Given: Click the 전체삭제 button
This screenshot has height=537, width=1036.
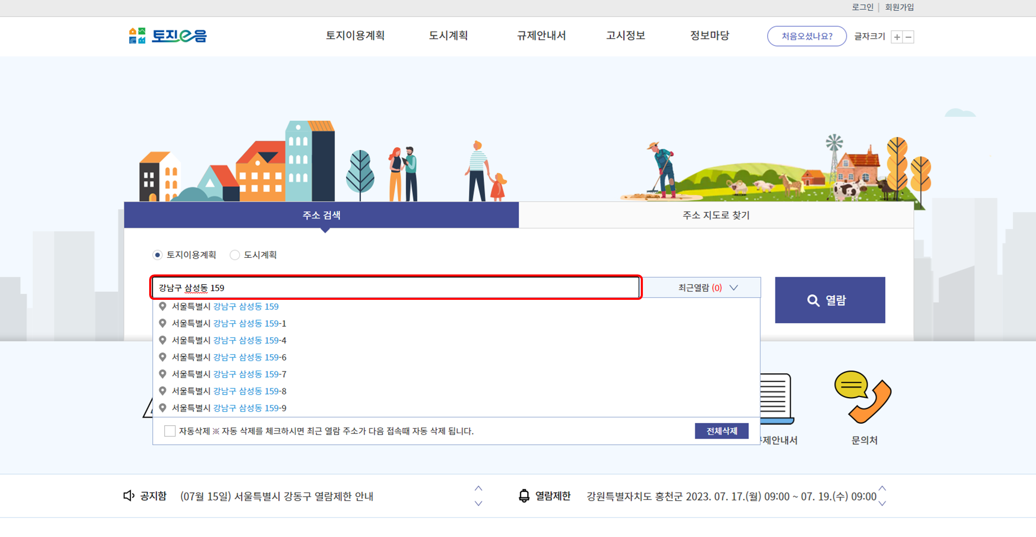Looking at the screenshot, I should (x=722, y=431).
